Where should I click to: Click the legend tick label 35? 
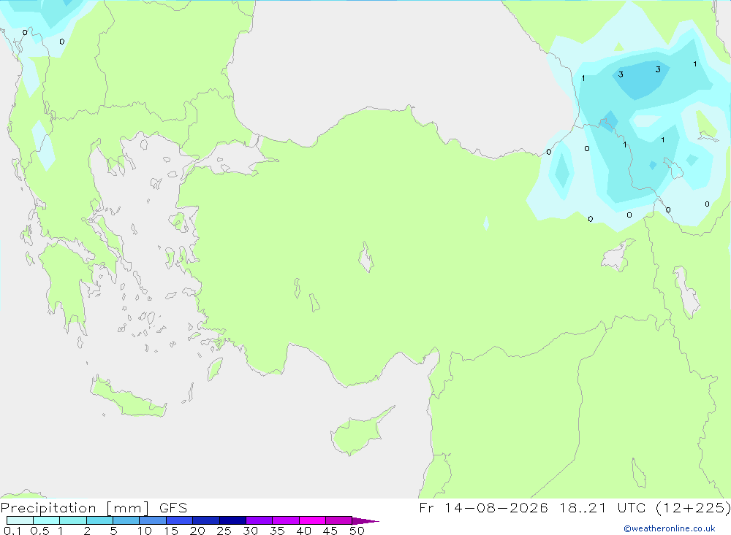coord(277,531)
